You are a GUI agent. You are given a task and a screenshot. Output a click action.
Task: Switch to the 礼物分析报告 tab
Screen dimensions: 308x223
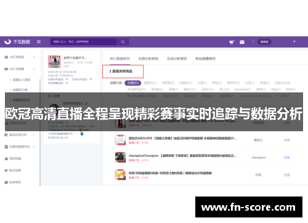[x=148, y=59]
